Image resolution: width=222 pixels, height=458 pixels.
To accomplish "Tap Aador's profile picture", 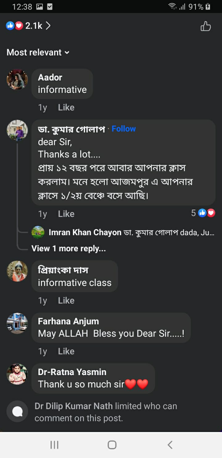I will click(17, 80).
